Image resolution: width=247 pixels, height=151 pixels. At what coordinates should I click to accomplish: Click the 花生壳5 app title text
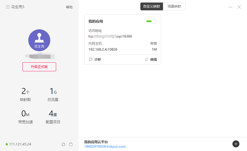18,7
